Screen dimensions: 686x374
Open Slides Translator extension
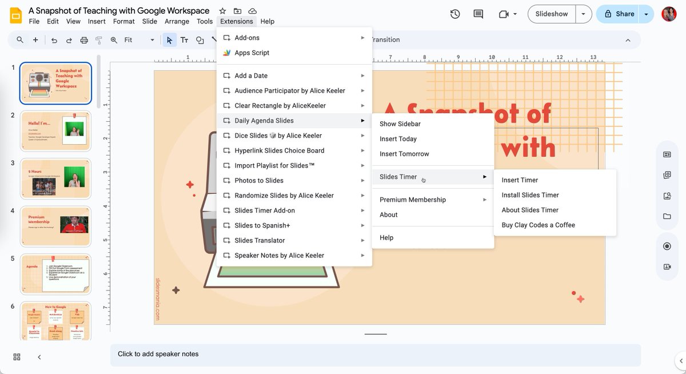294,240
